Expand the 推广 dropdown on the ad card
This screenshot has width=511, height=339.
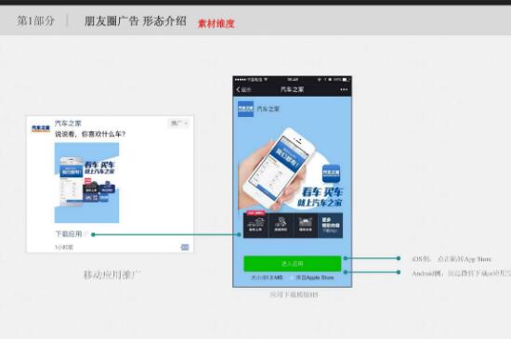(179, 124)
